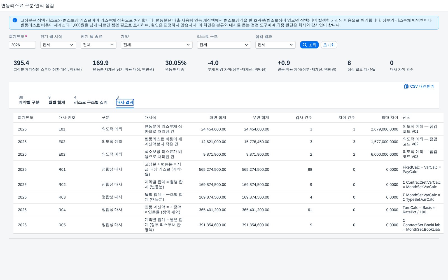
Task: Click the 365,401,200.00 left-side total in R04
Action: (x=213, y=210)
